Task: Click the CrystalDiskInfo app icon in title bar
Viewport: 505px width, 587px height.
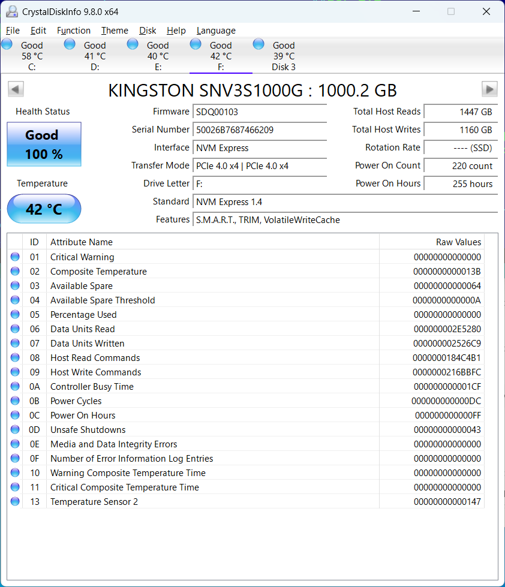Action: pyautogui.click(x=12, y=11)
